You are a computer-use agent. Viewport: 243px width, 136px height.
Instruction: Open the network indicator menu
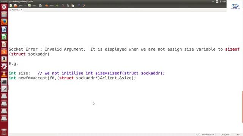[213, 2]
